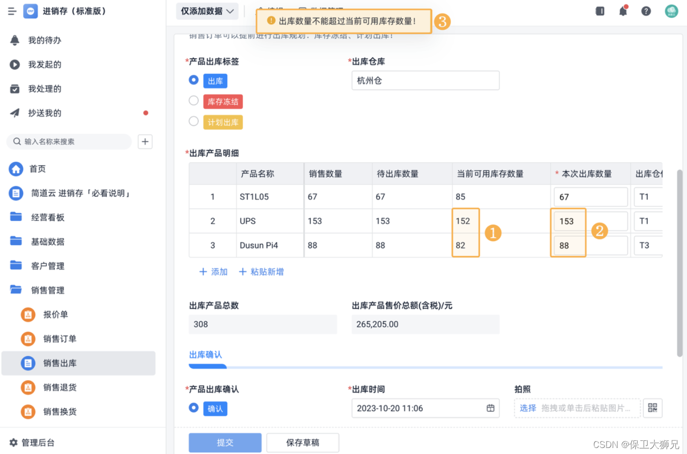Open the 销售退货 form icon
Viewport: 687px width, 454px height.
point(28,387)
